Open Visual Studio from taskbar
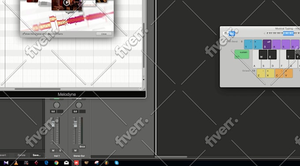 (6, 163)
